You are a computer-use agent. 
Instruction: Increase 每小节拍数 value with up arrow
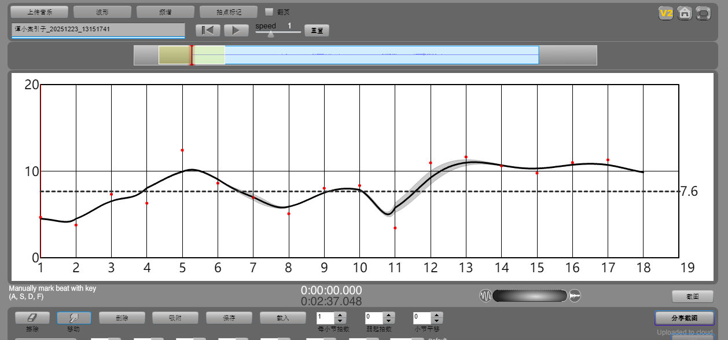[x=340, y=315]
